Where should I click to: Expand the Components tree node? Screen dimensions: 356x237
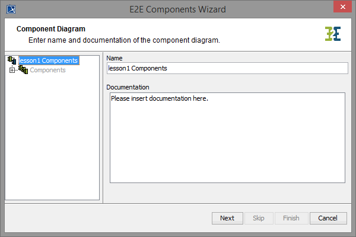[12, 71]
